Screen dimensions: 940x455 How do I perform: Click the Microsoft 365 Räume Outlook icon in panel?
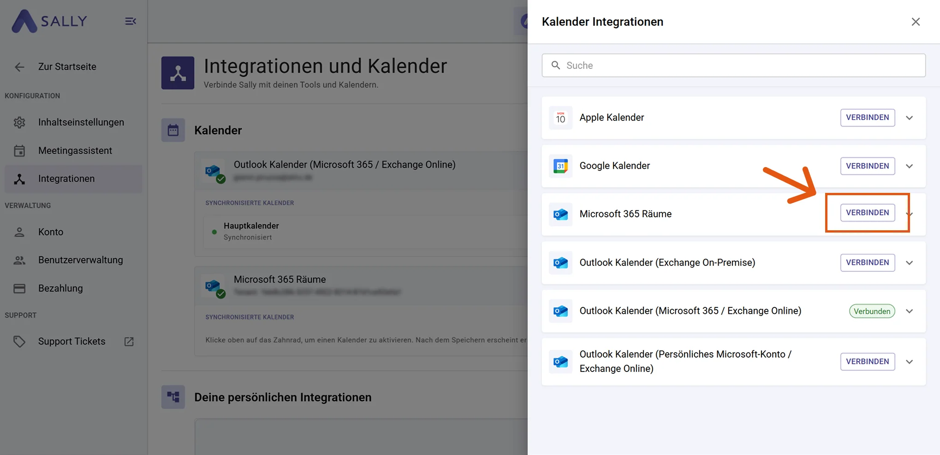(x=560, y=214)
